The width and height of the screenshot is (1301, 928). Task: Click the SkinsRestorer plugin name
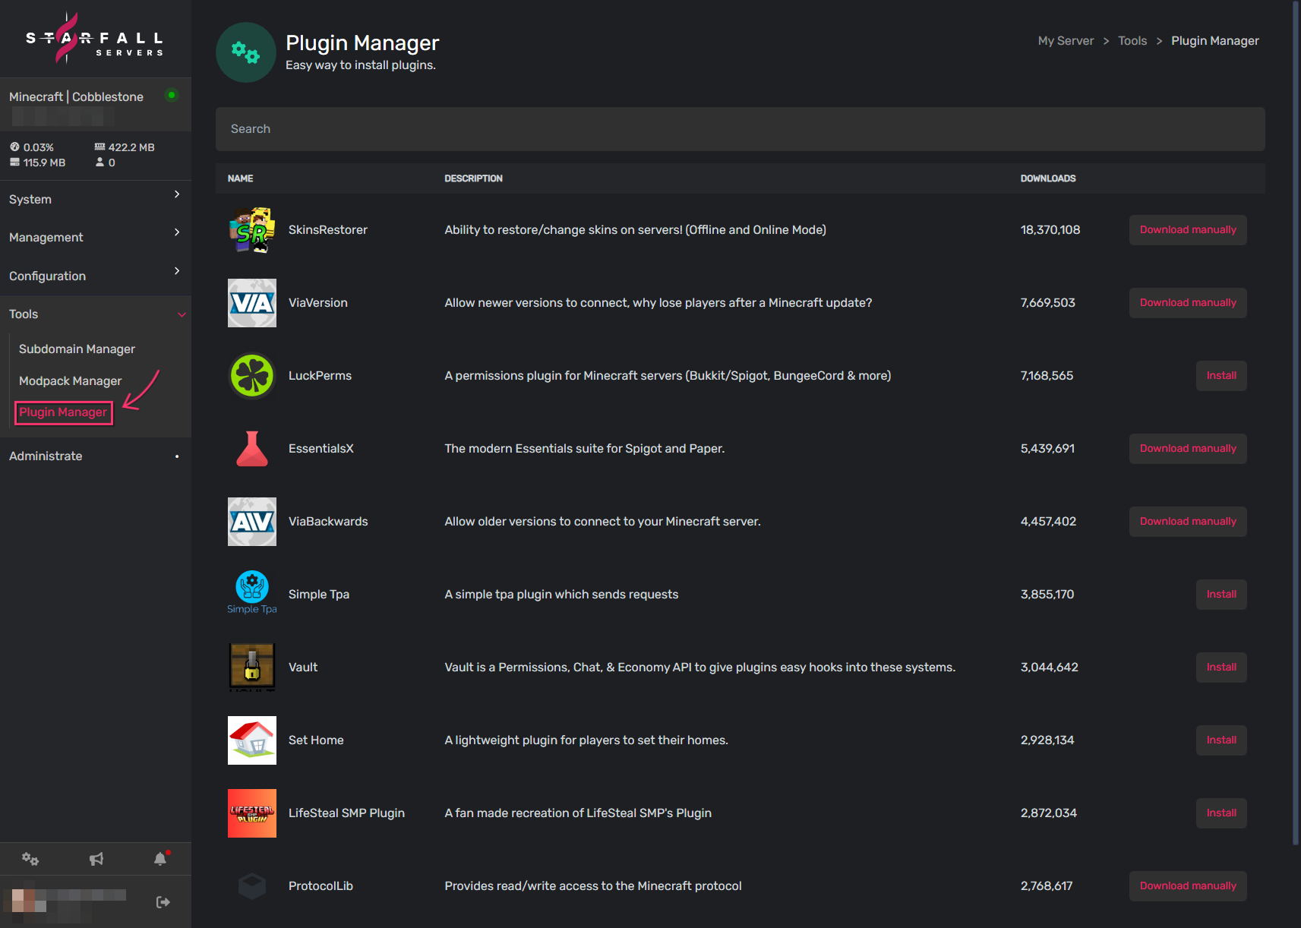327,230
